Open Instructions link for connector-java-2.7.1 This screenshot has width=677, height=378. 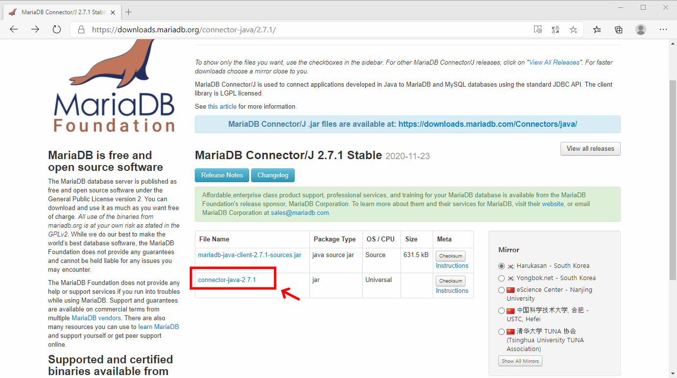(452, 290)
